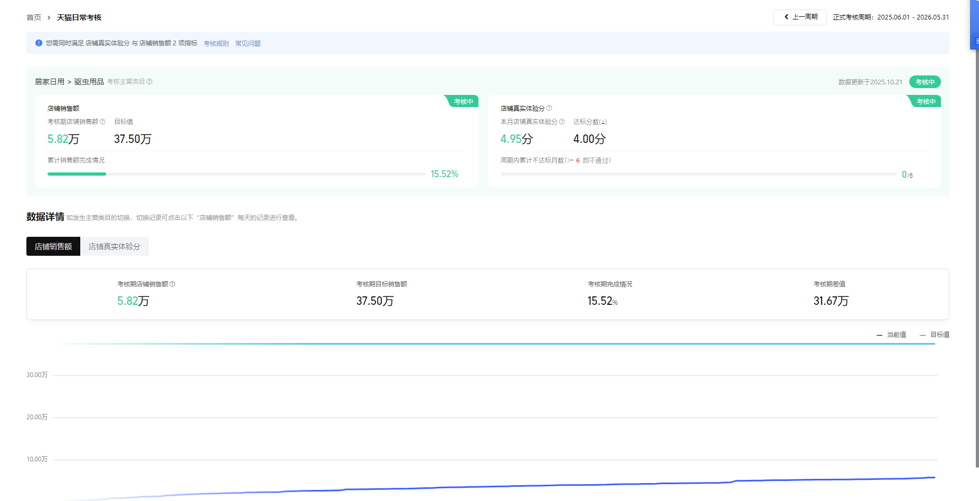Click the green 累计销售额完成情况 progress bar

pyautogui.click(x=236, y=174)
